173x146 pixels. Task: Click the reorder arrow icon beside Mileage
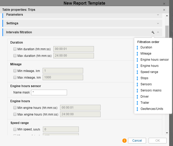[x=137, y=54]
